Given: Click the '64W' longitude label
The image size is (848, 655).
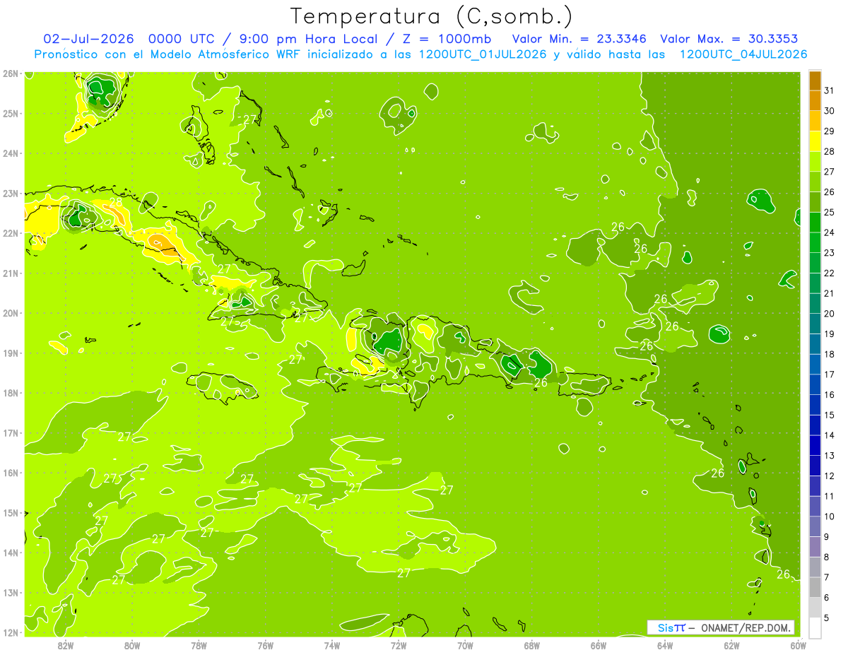Looking at the screenshot, I should [x=665, y=645].
